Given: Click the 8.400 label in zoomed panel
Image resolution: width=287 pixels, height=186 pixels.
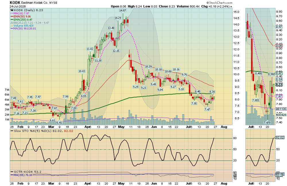Looking at the screenshot, I should 259,73.
